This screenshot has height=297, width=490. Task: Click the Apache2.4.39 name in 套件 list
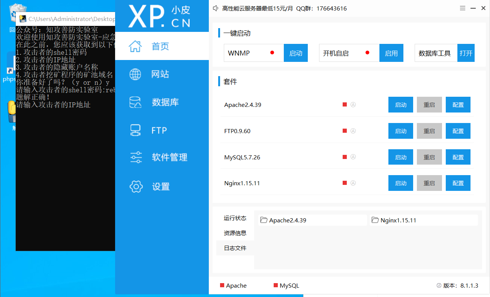point(243,105)
